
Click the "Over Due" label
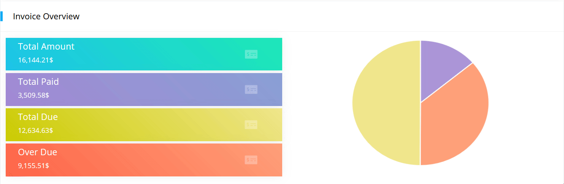tap(37, 152)
